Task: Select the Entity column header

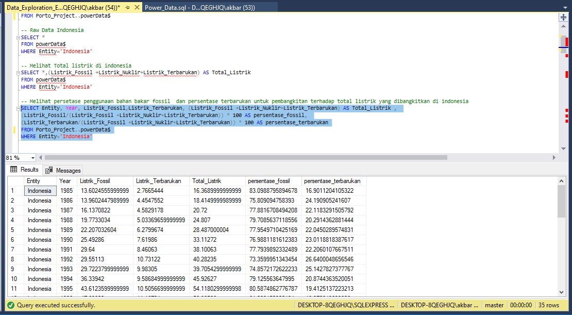Action: click(x=40, y=181)
